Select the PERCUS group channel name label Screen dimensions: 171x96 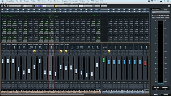point(115,92)
